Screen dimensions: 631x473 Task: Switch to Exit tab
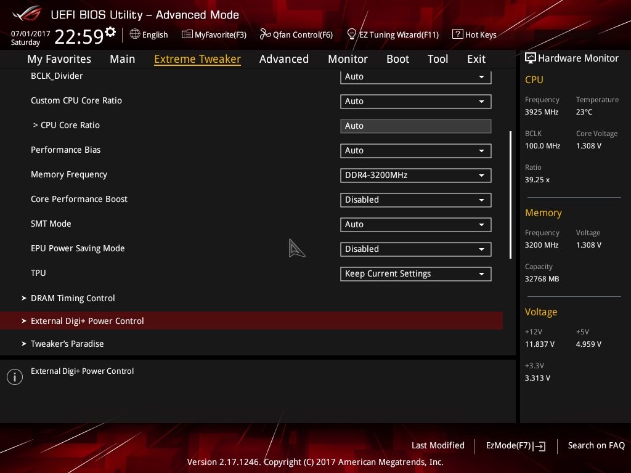coord(476,59)
